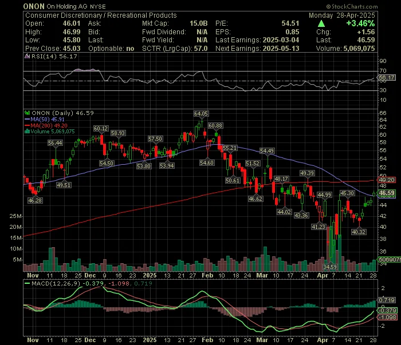Click the 56.44 price label
401x345 pixels.
[x=55, y=143]
